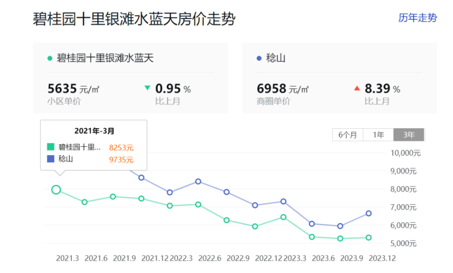The width and height of the screenshot is (453, 273).
Task: Click the heading 碧桂园十里银滩水蓝天房价走势
Action: [x=134, y=19]
